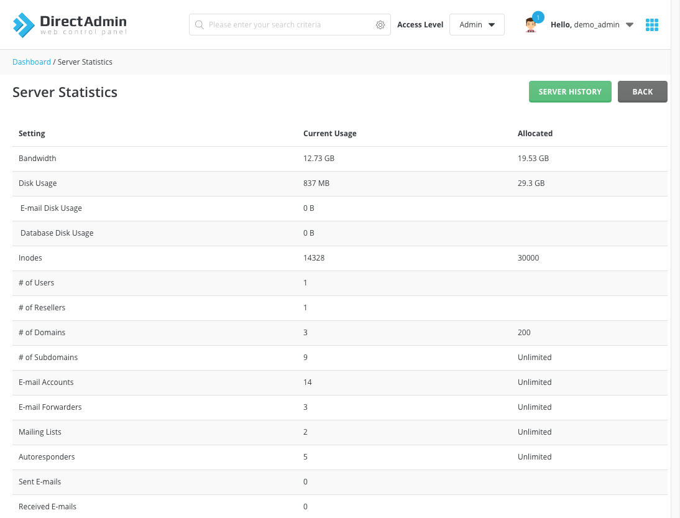
Task: Click the notification badge on the avatar
Action: 538,17
